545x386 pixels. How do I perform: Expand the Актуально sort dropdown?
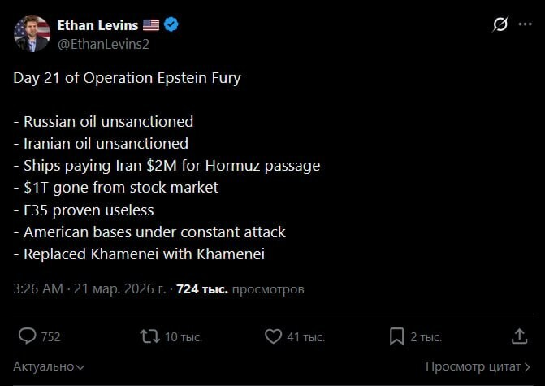49,366
